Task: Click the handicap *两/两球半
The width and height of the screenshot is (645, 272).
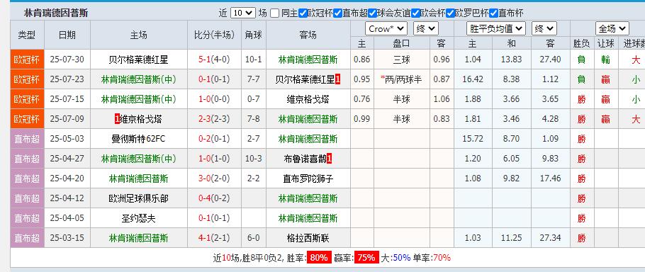Action: (401, 79)
